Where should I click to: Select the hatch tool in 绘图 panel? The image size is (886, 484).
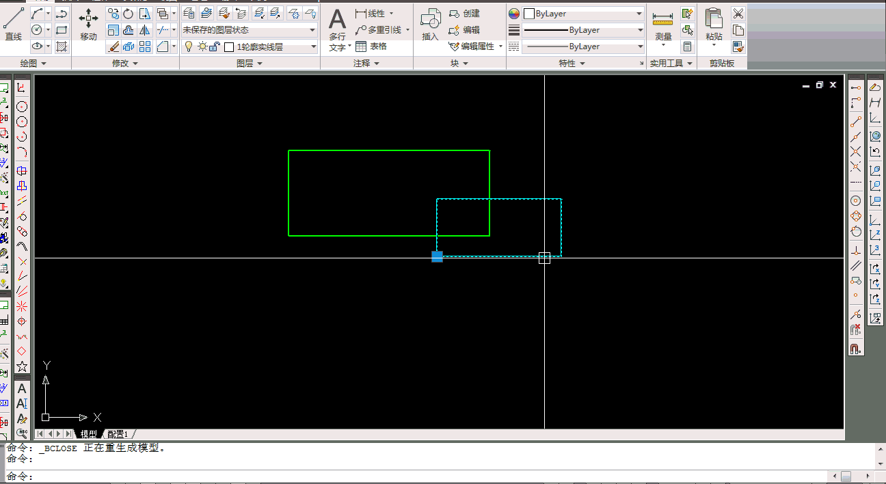pyautogui.click(x=62, y=46)
